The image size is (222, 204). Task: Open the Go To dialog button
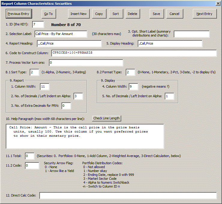48,14
